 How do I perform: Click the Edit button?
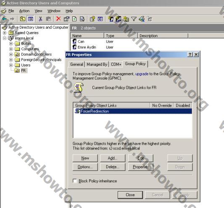tap(140, 158)
